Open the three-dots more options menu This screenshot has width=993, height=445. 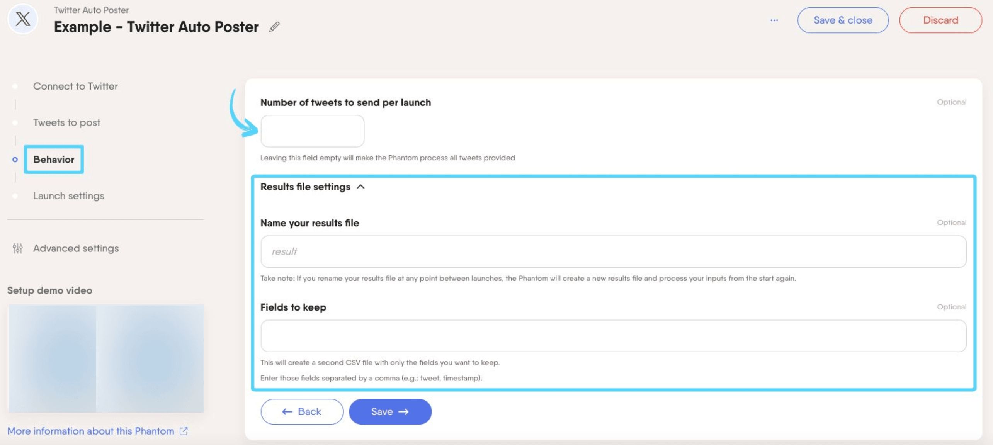tap(774, 20)
